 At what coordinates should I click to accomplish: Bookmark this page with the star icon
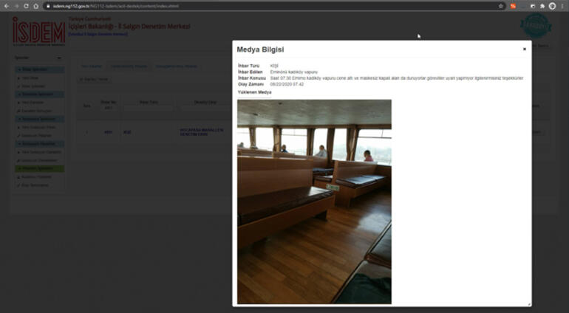coord(500,6)
